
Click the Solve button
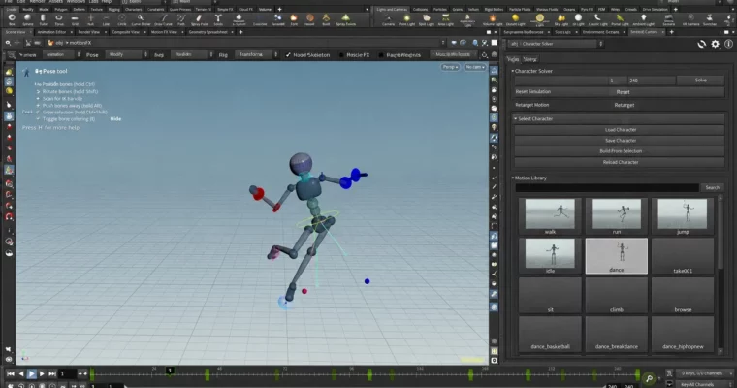[700, 81]
